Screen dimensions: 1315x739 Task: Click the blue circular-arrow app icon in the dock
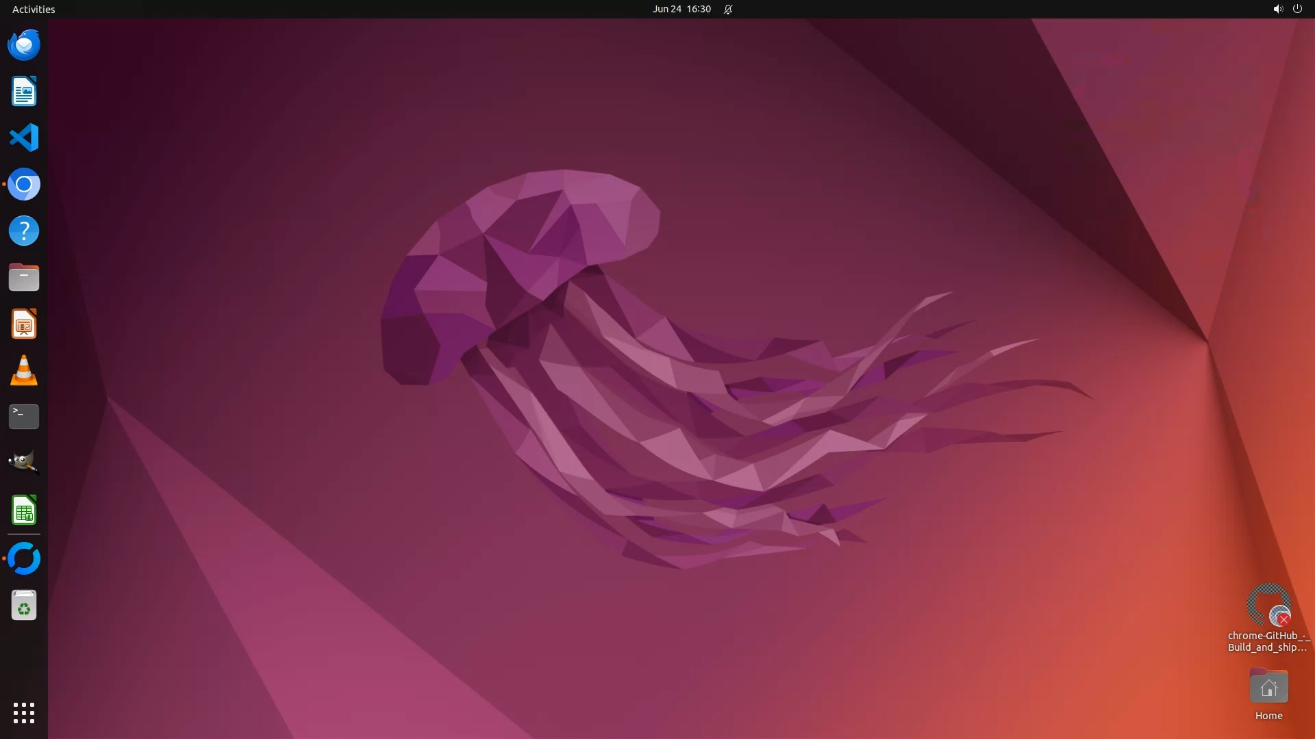click(x=24, y=558)
